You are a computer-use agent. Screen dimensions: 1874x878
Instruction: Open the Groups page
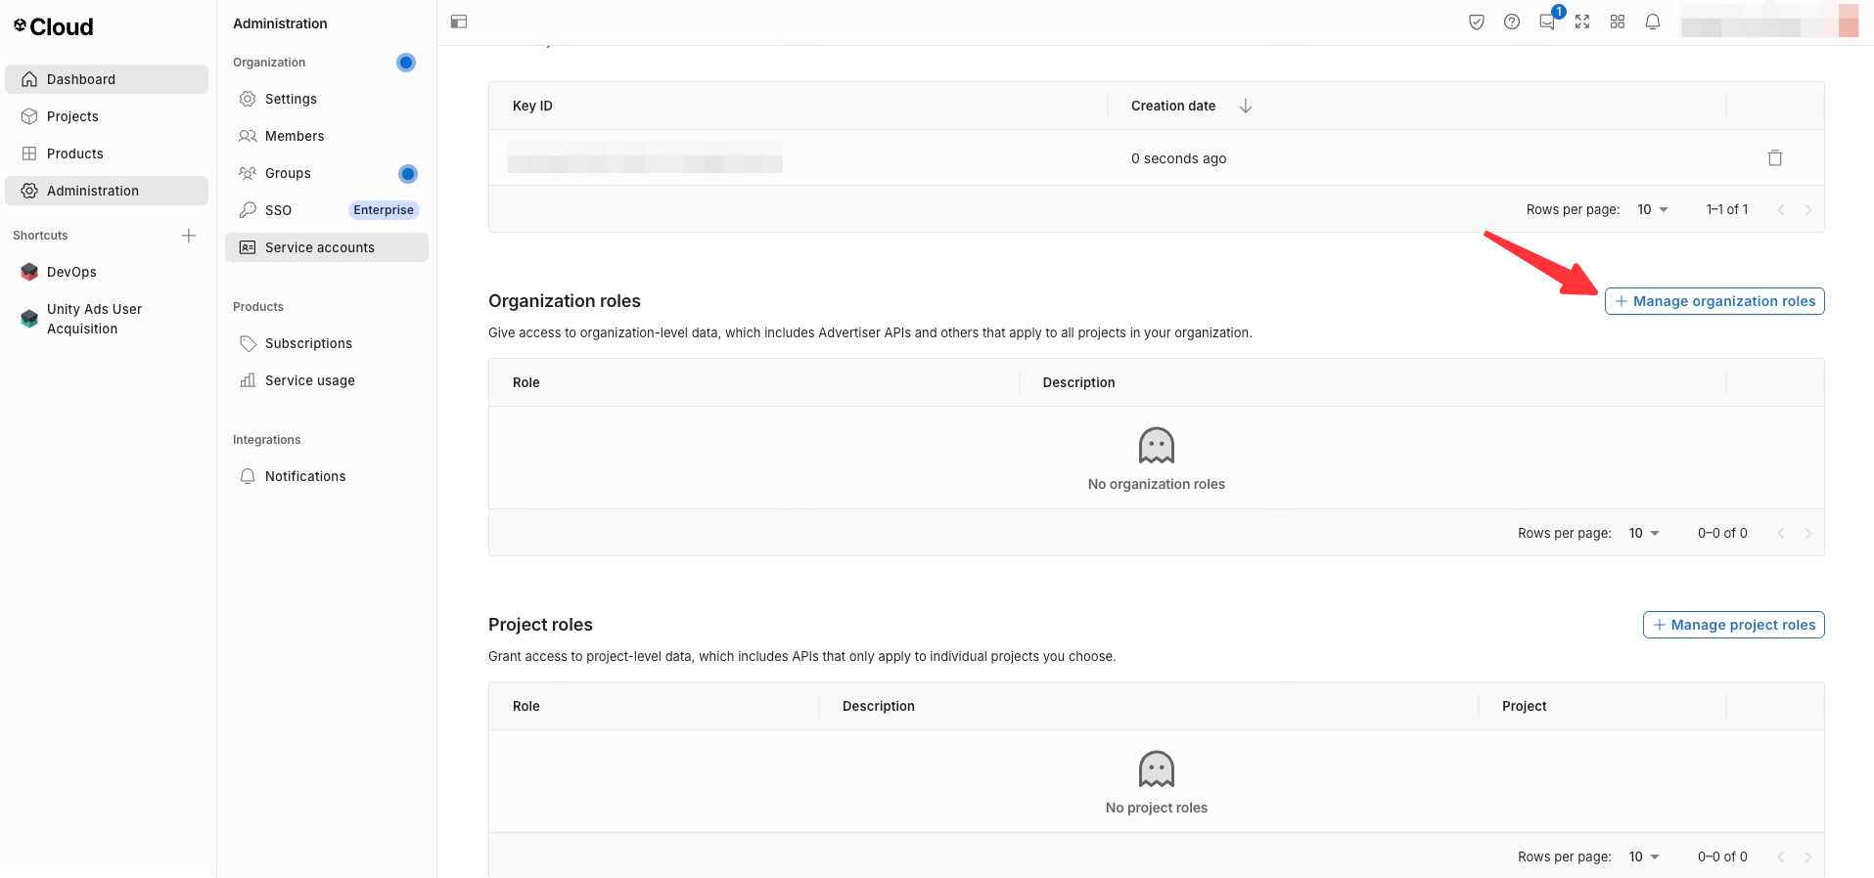tap(327, 173)
